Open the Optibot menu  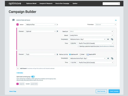75,4
